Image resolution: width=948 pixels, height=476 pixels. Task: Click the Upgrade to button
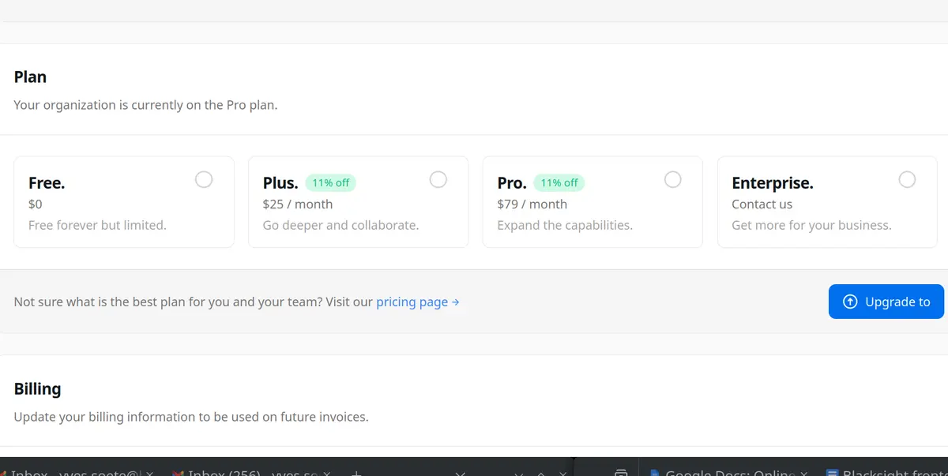coord(886,302)
